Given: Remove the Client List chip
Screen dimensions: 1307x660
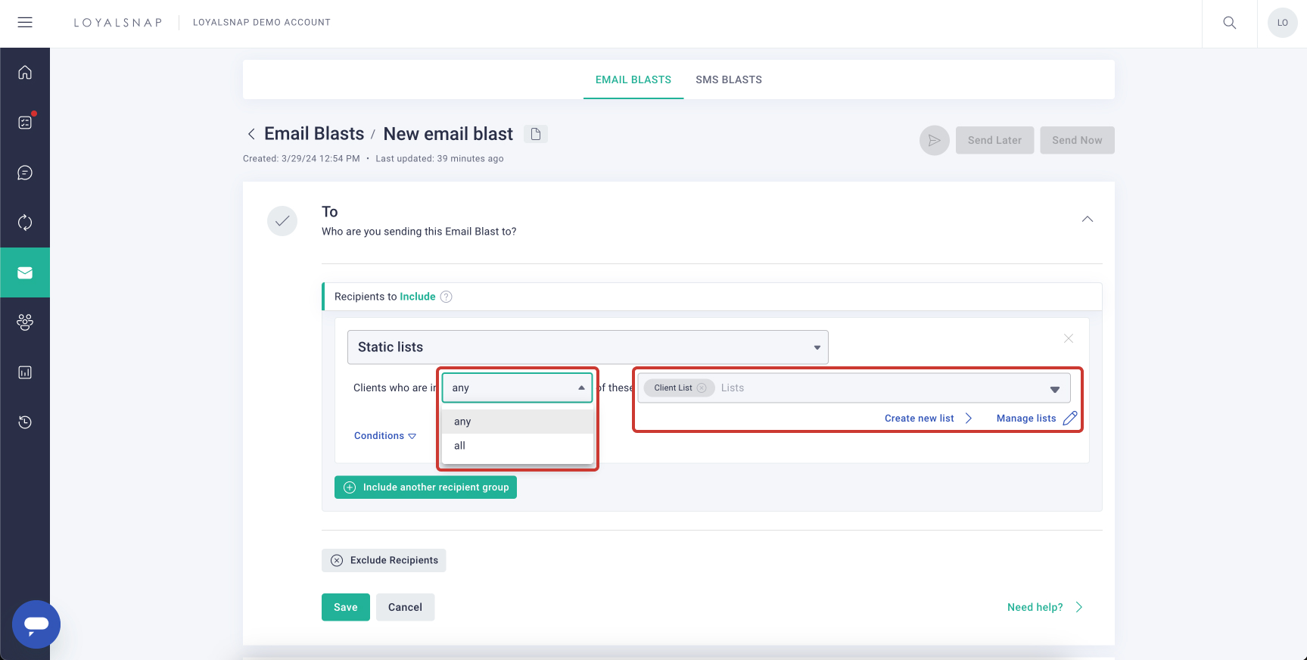Looking at the screenshot, I should (x=702, y=388).
